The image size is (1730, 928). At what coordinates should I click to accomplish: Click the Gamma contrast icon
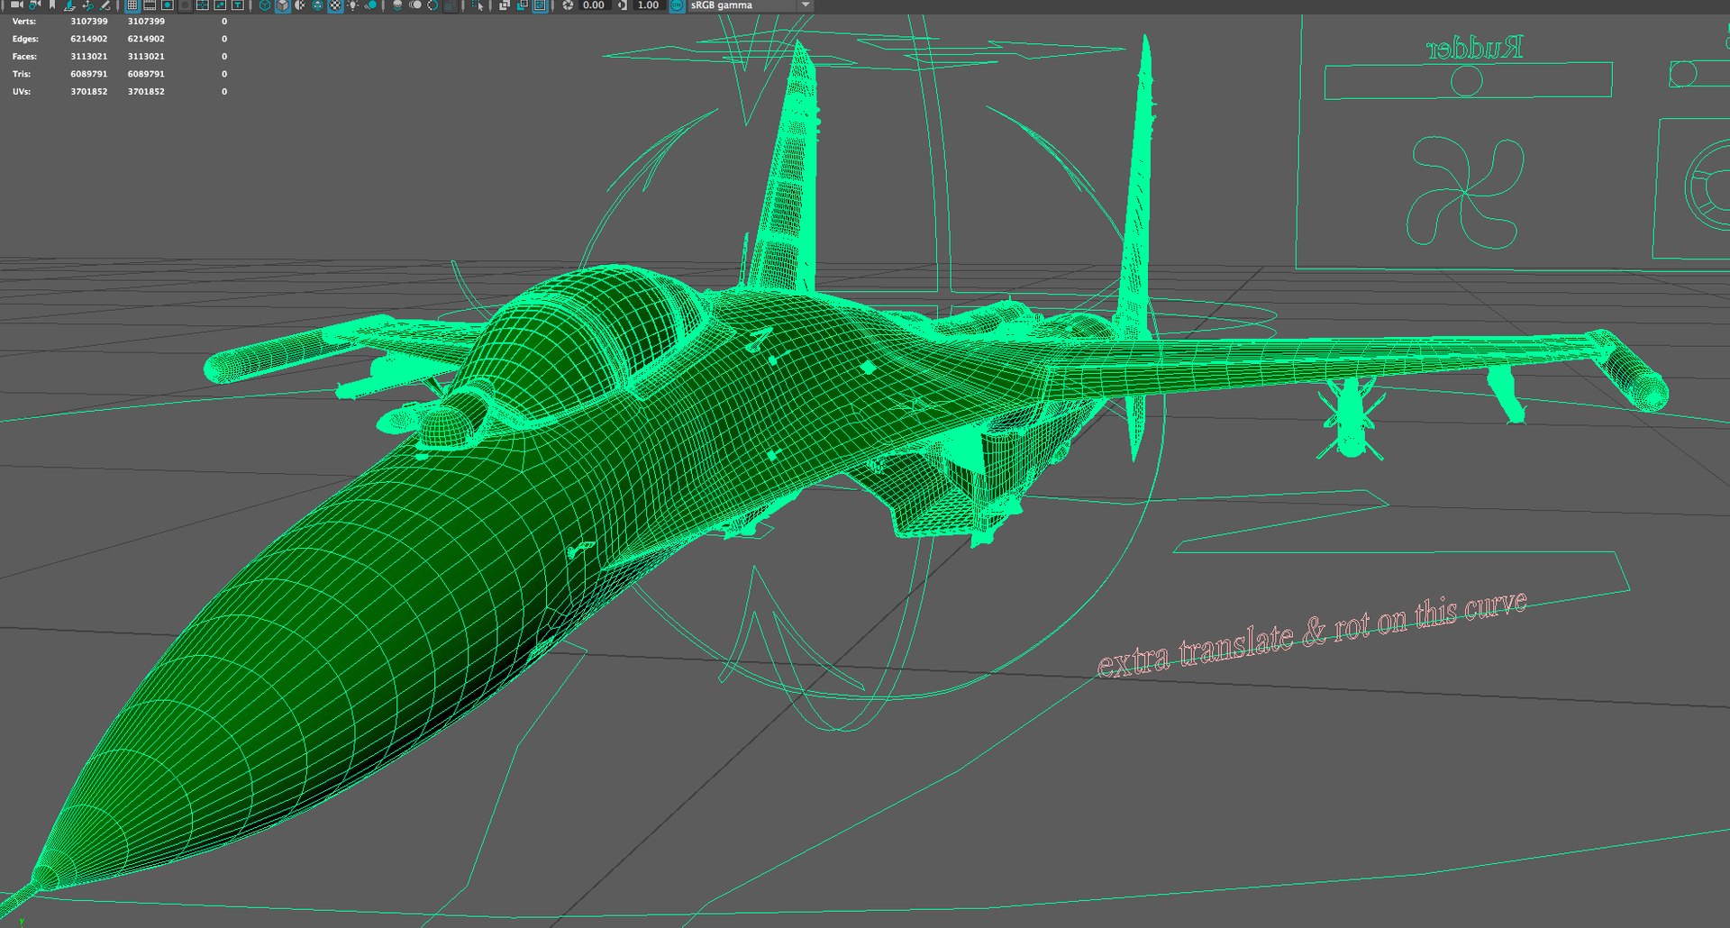point(623,5)
